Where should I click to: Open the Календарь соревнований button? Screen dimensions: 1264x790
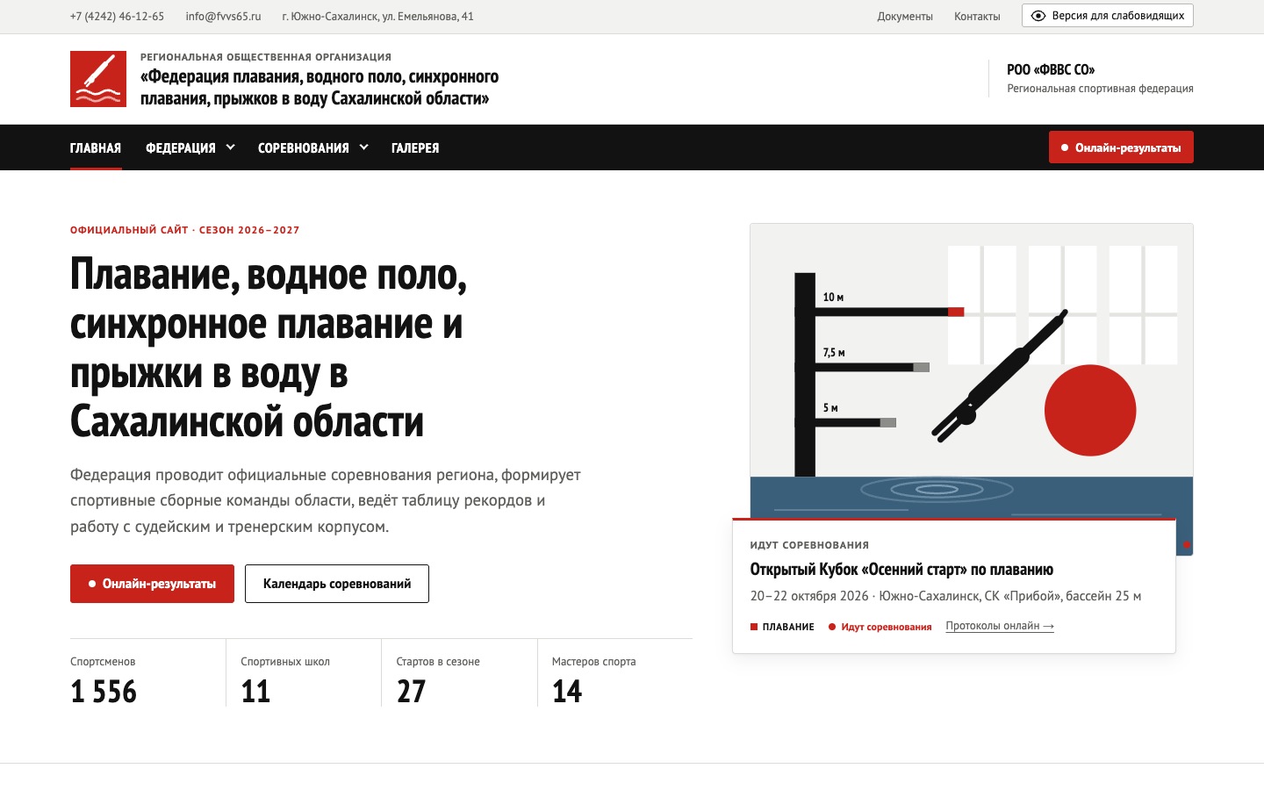click(337, 584)
